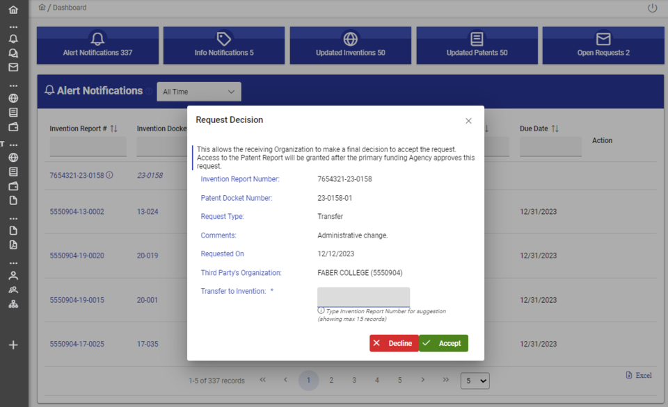Select the globe icon in the sidebar
The image size is (668, 407).
click(14, 98)
